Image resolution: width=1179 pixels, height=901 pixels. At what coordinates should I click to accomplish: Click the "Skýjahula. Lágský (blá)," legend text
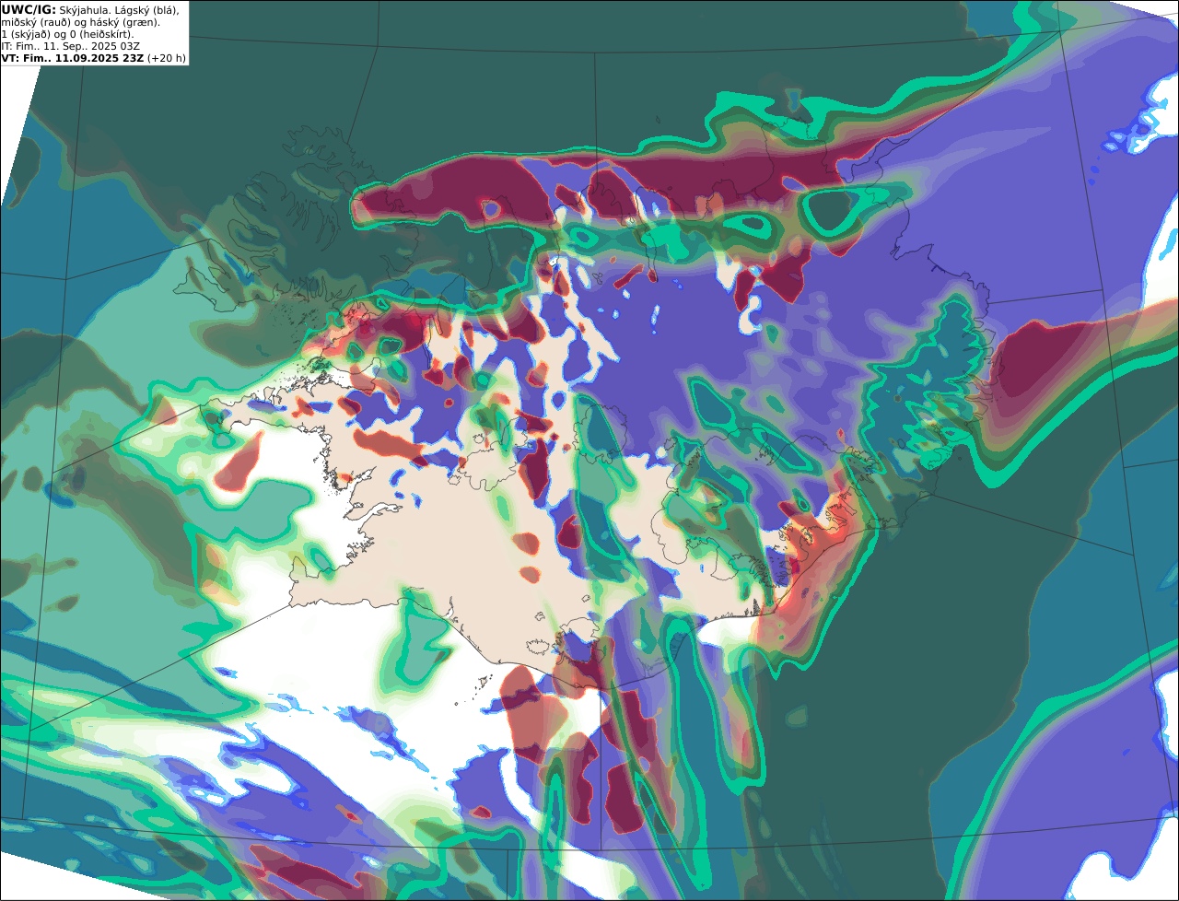[120, 9]
